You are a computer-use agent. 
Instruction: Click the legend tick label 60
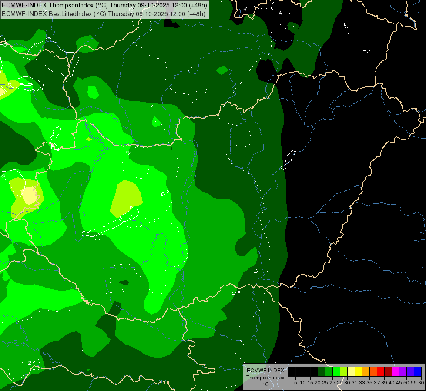pos(421,383)
